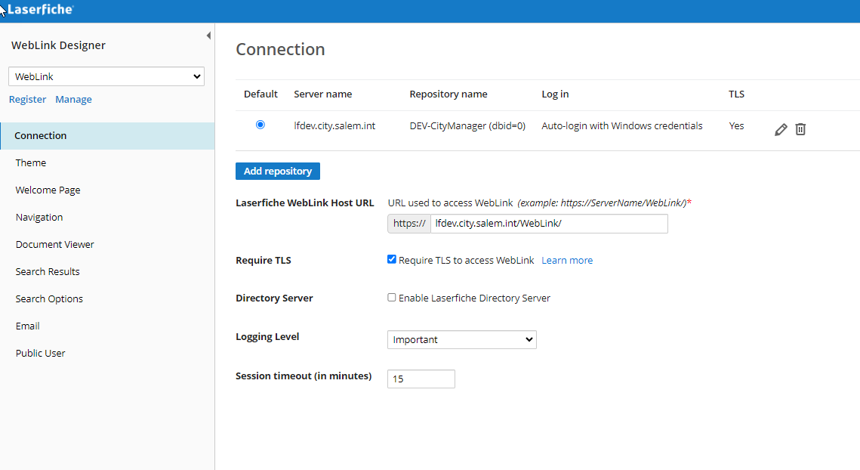The height and width of the screenshot is (470, 860).
Task: Select the server name lfdev.city.salem.int cell
Action: pos(334,125)
